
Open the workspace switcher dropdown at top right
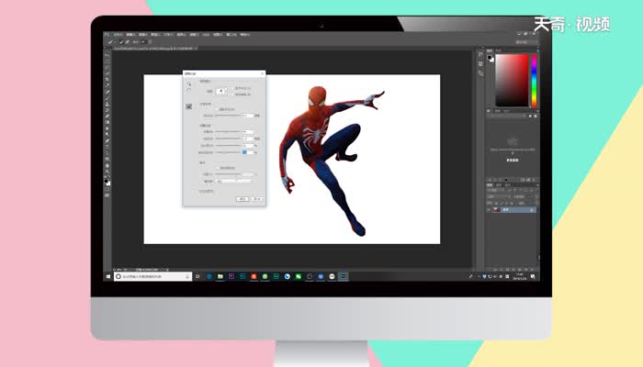click(x=525, y=42)
